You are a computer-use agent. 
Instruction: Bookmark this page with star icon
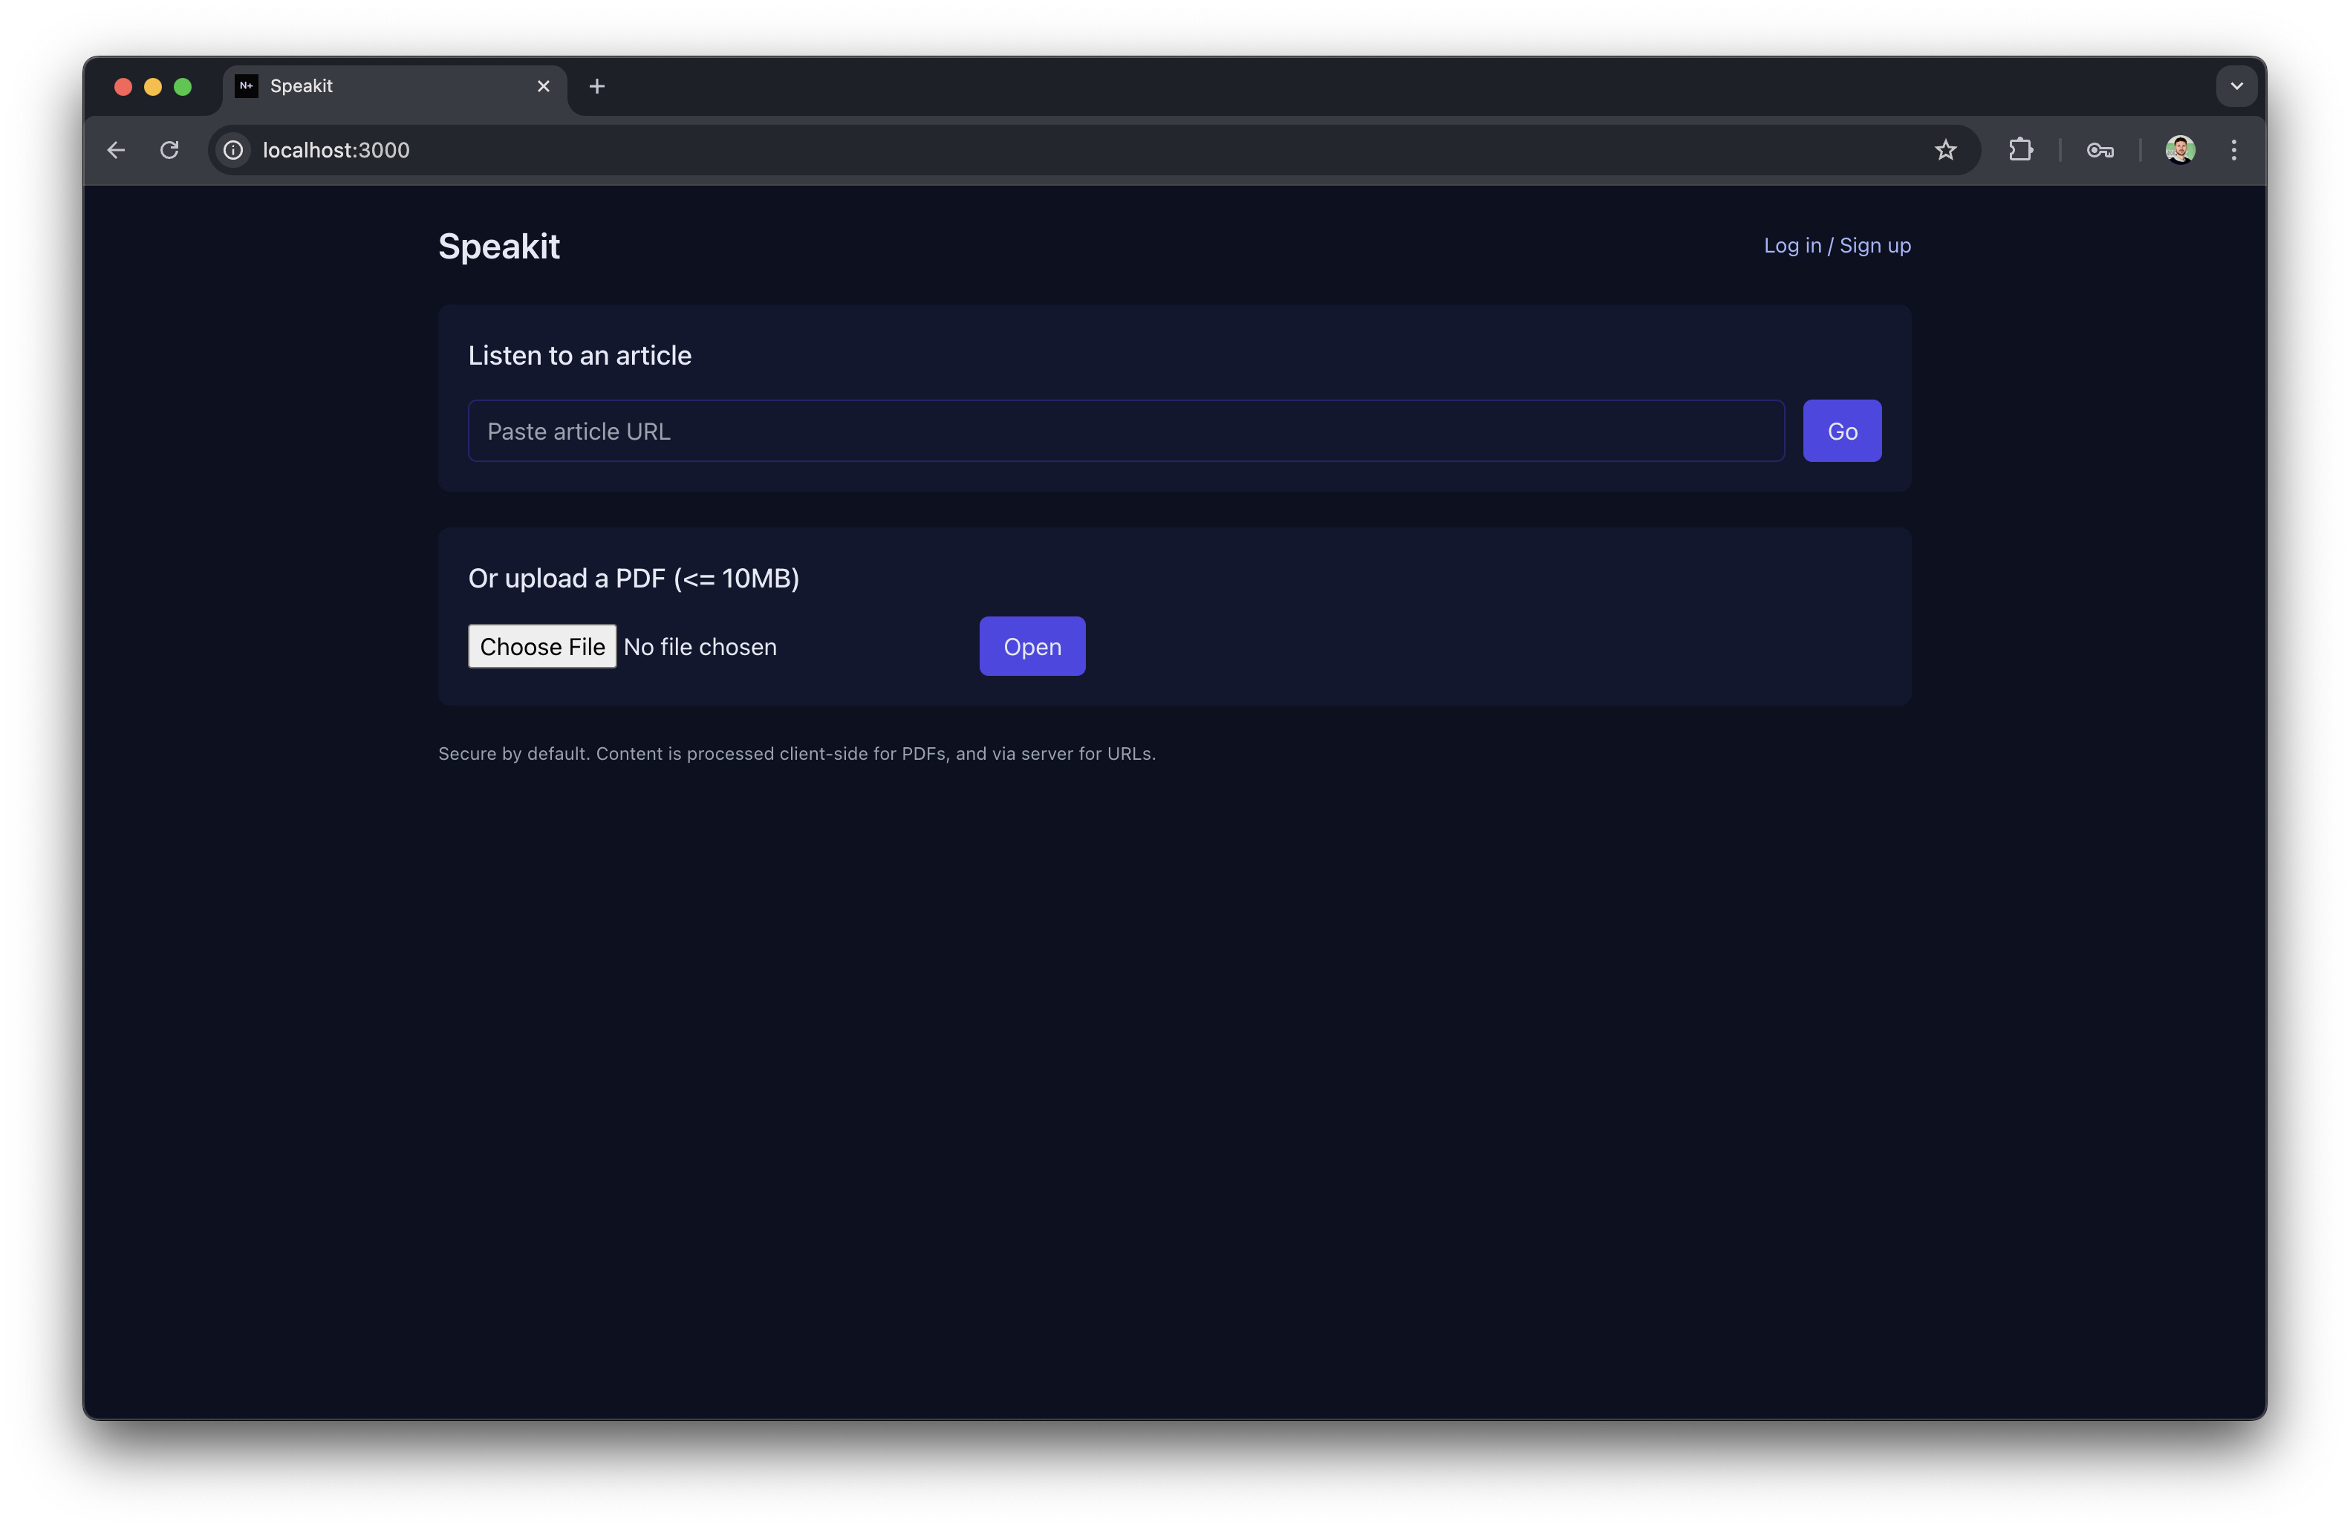coord(1944,150)
